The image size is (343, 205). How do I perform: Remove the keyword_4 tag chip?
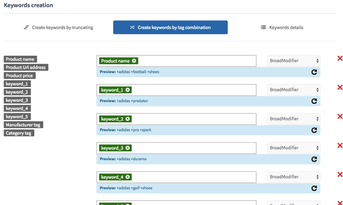128,177
